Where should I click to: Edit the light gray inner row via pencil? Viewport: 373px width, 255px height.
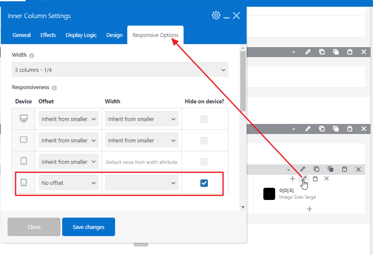302,169
